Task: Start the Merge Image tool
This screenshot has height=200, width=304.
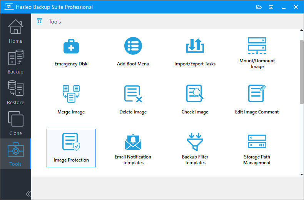Action: [x=71, y=100]
